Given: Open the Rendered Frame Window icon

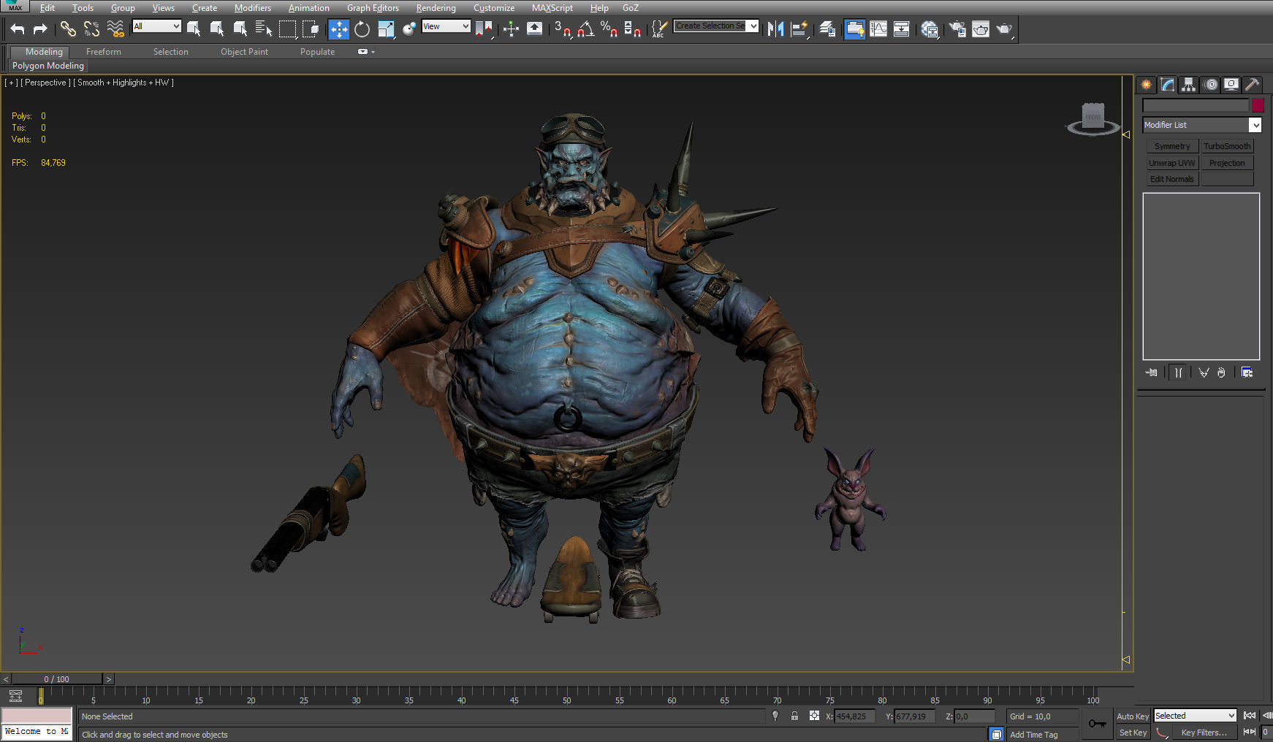Looking at the screenshot, I should (x=980, y=28).
